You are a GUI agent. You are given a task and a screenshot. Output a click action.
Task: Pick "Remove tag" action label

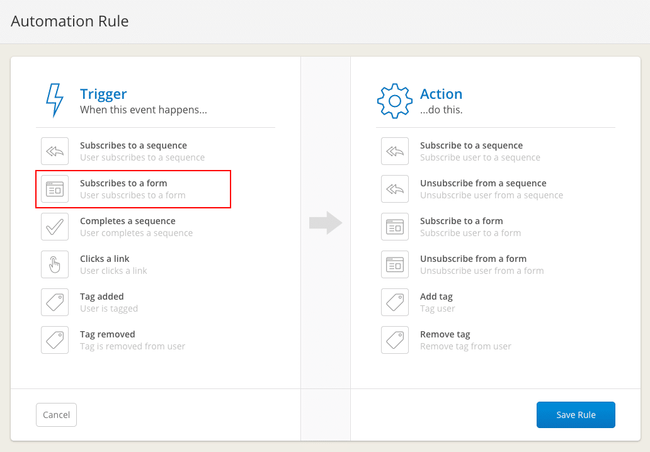[x=445, y=334]
